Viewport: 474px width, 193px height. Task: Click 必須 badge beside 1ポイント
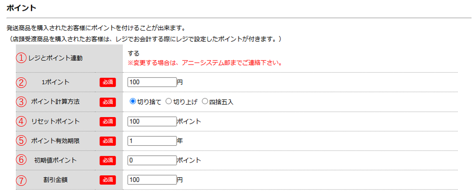tap(107, 82)
